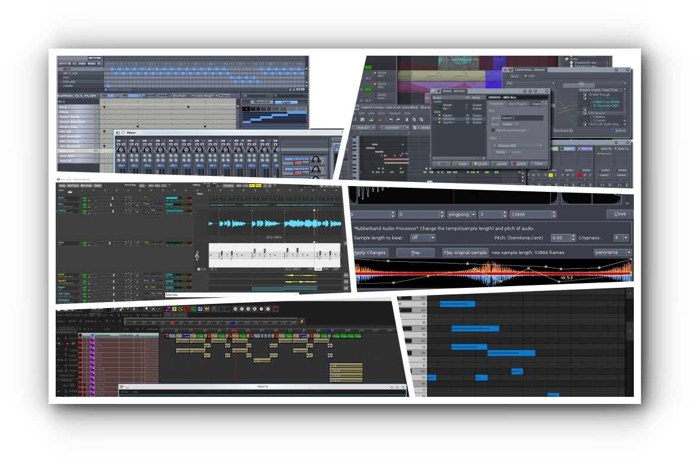699x462 pixels.
Task: Click Apply Changes in the Rubberband Audio Processor dialog
Action: tap(370, 252)
